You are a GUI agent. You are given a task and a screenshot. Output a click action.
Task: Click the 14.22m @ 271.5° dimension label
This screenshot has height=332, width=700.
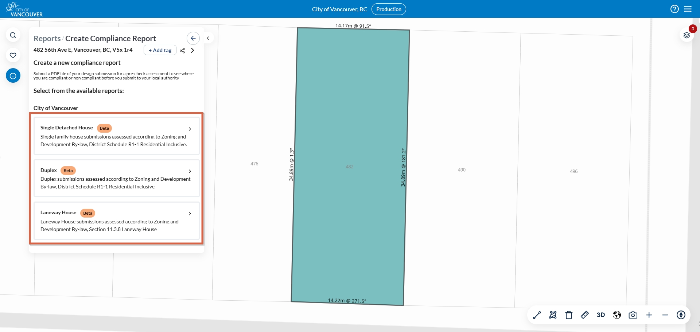pyautogui.click(x=347, y=301)
